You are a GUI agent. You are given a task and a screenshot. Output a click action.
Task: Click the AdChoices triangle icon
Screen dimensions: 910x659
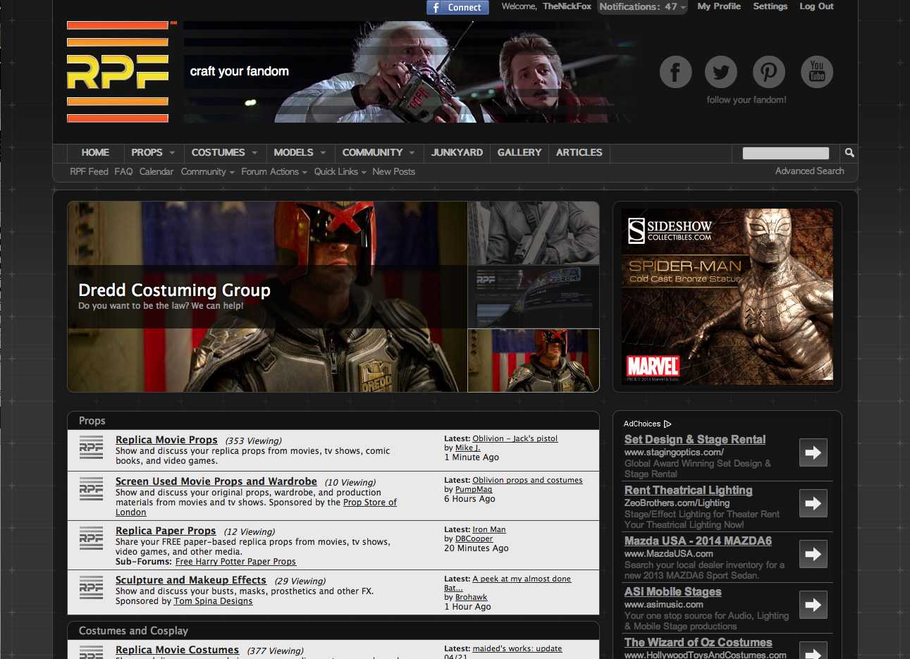(668, 424)
